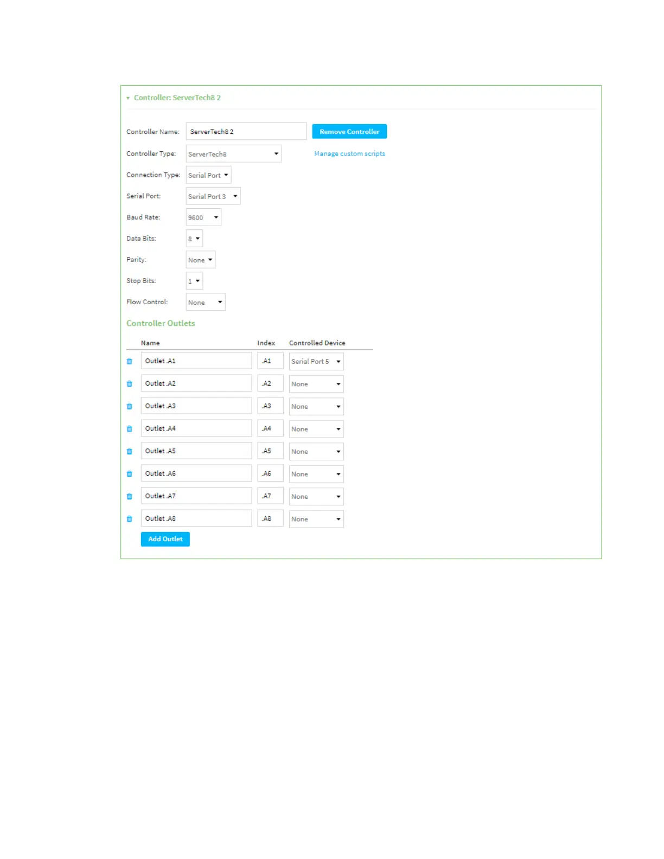Viewport: 664px width, 859px height.
Task: Open Controlled Device dropdown for Outlet .A2
Action: coord(316,384)
